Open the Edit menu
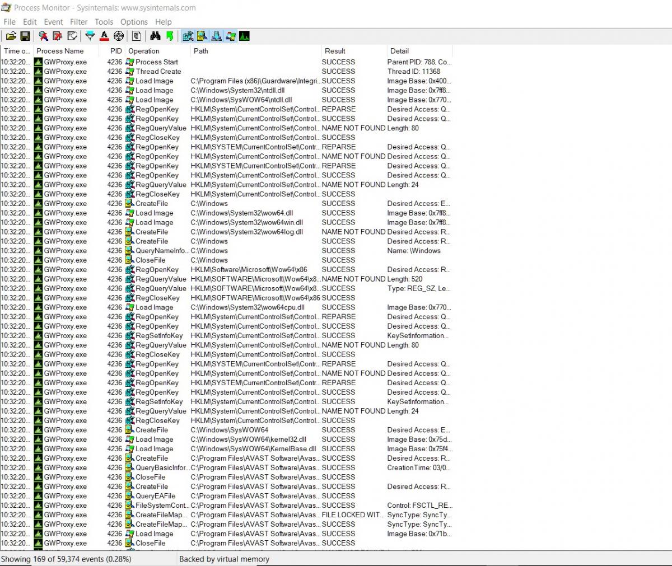The height and width of the screenshot is (566, 672). tap(30, 22)
